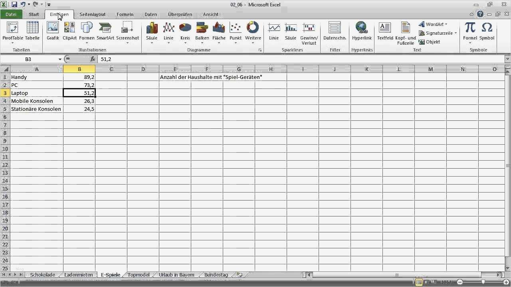Viewport: 511px width, 287px height.
Task: Insert a Hyperlink
Action: 362,32
